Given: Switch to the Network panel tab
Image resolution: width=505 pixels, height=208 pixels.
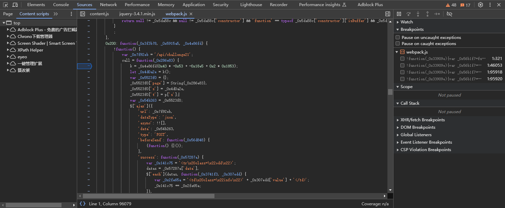Looking at the screenshot, I should click(108, 5).
